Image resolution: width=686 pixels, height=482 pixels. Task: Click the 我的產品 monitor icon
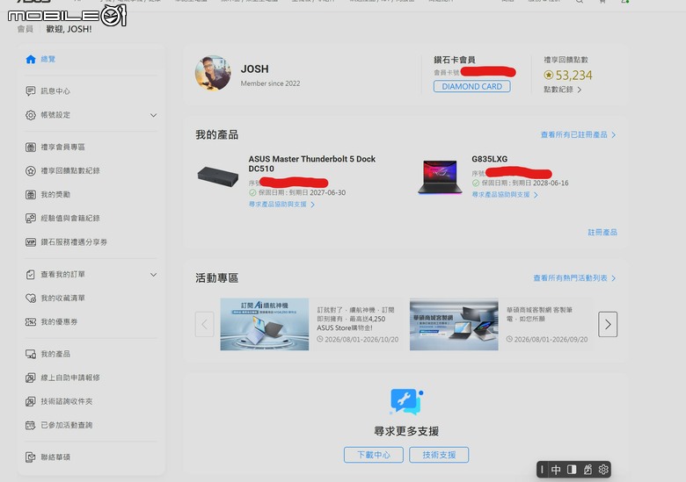coord(31,354)
